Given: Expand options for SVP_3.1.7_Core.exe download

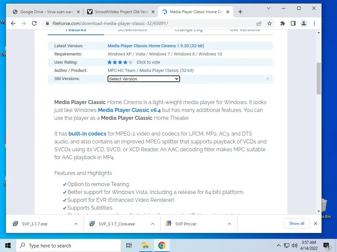Looking at the screenshot, I should pos(153,224).
